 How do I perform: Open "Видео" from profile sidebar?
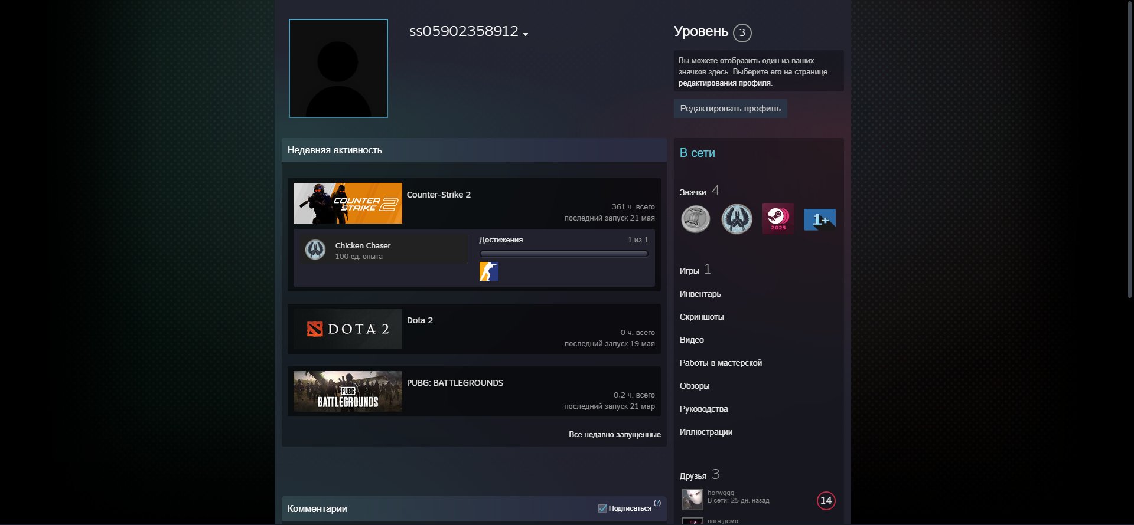[x=692, y=340]
